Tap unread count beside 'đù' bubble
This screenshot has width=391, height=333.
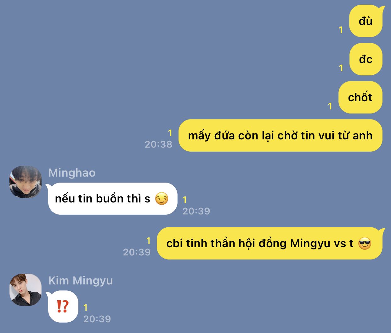pyautogui.click(x=341, y=30)
